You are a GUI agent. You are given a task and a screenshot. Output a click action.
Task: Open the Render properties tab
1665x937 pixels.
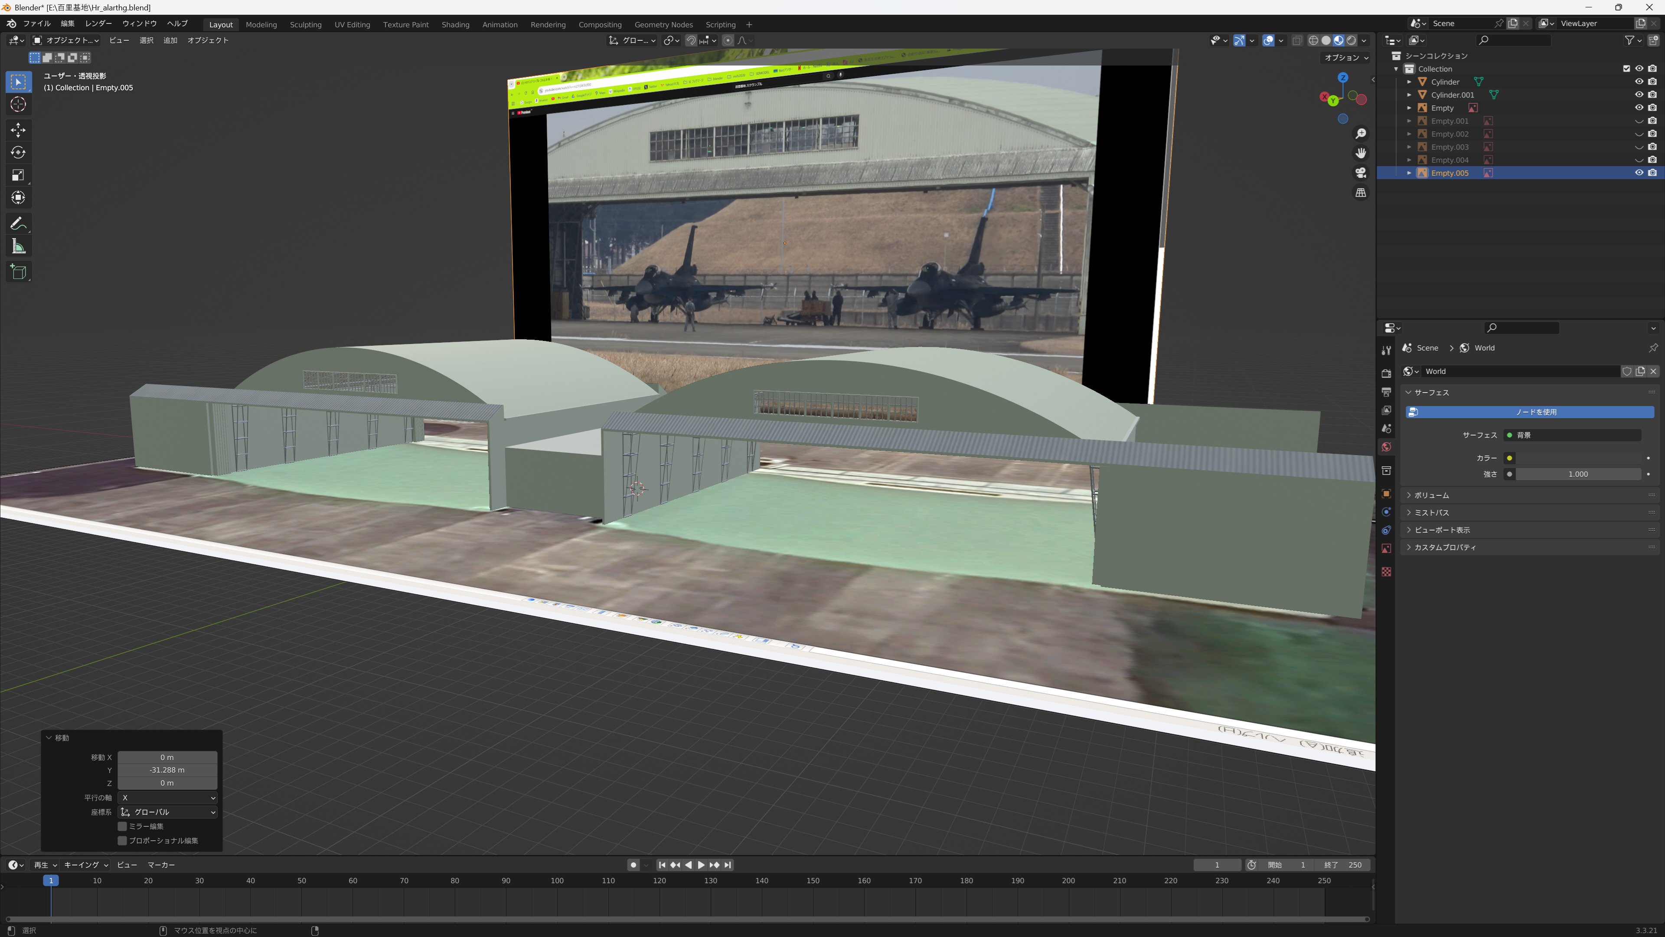[x=1386, y=373]
